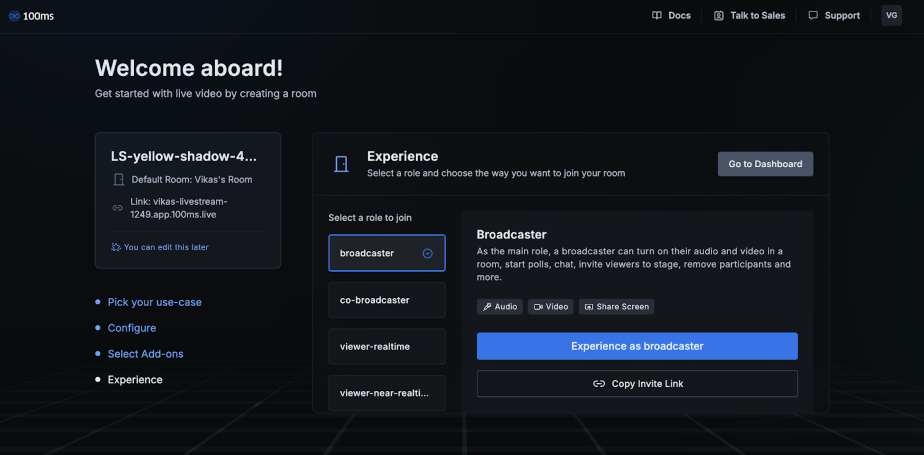The image size is (924, 455).
Task: Select the viewer-realtime role
Action: [x=387, y=347]
